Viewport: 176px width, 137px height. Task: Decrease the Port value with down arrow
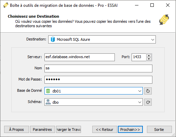tap(149, 59)
